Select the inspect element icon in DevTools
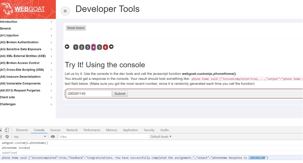The width and height of the screenshot is (303, 163). [x=1, y=130]
